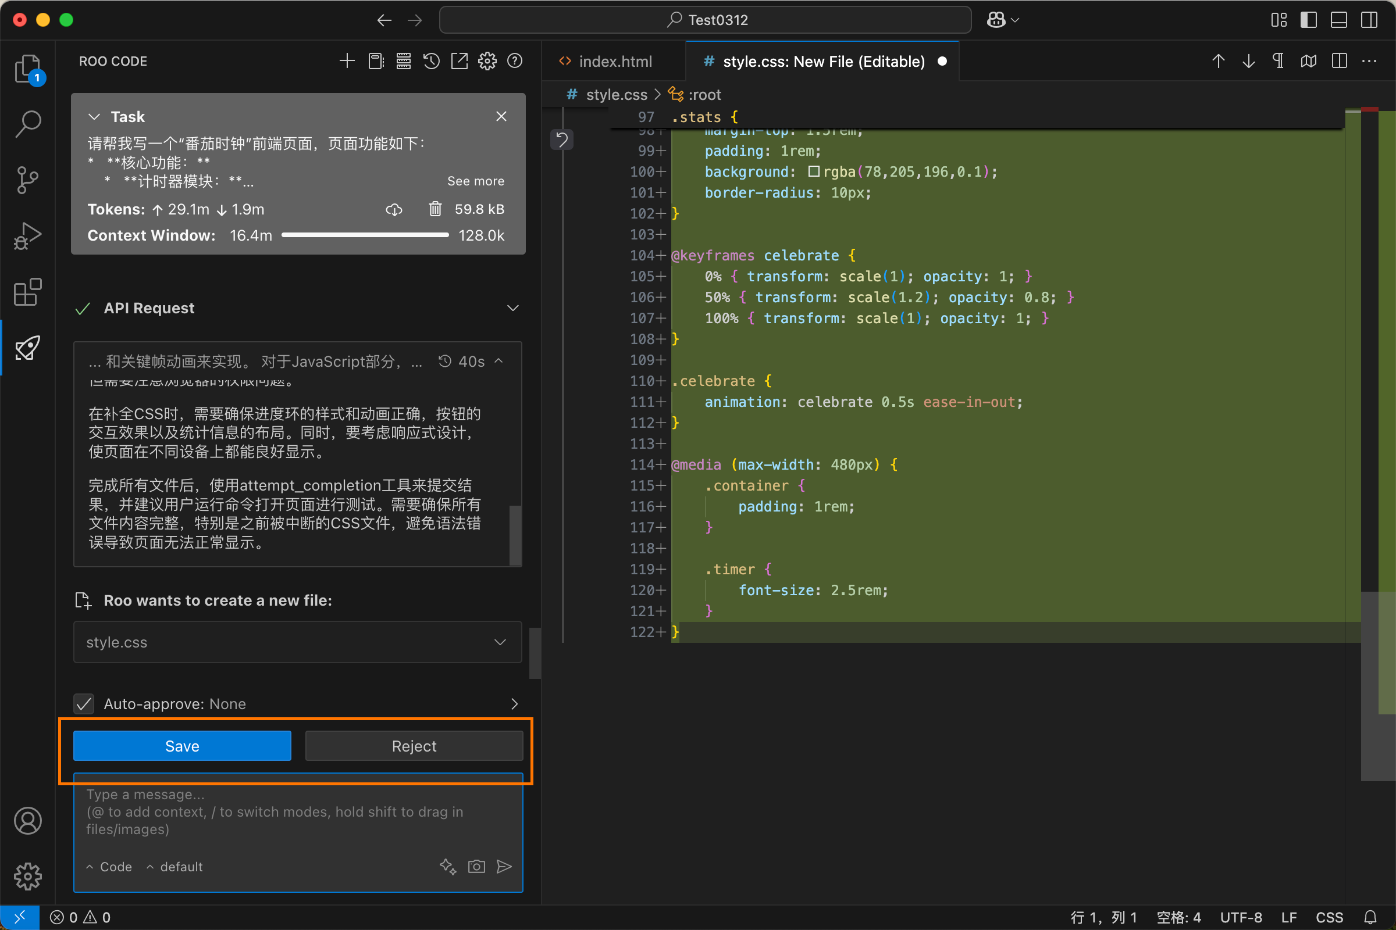Toggle the Auto-approve checkbox
The width and height of the screenshot is (1396, 930).
[x=84, y=704]
